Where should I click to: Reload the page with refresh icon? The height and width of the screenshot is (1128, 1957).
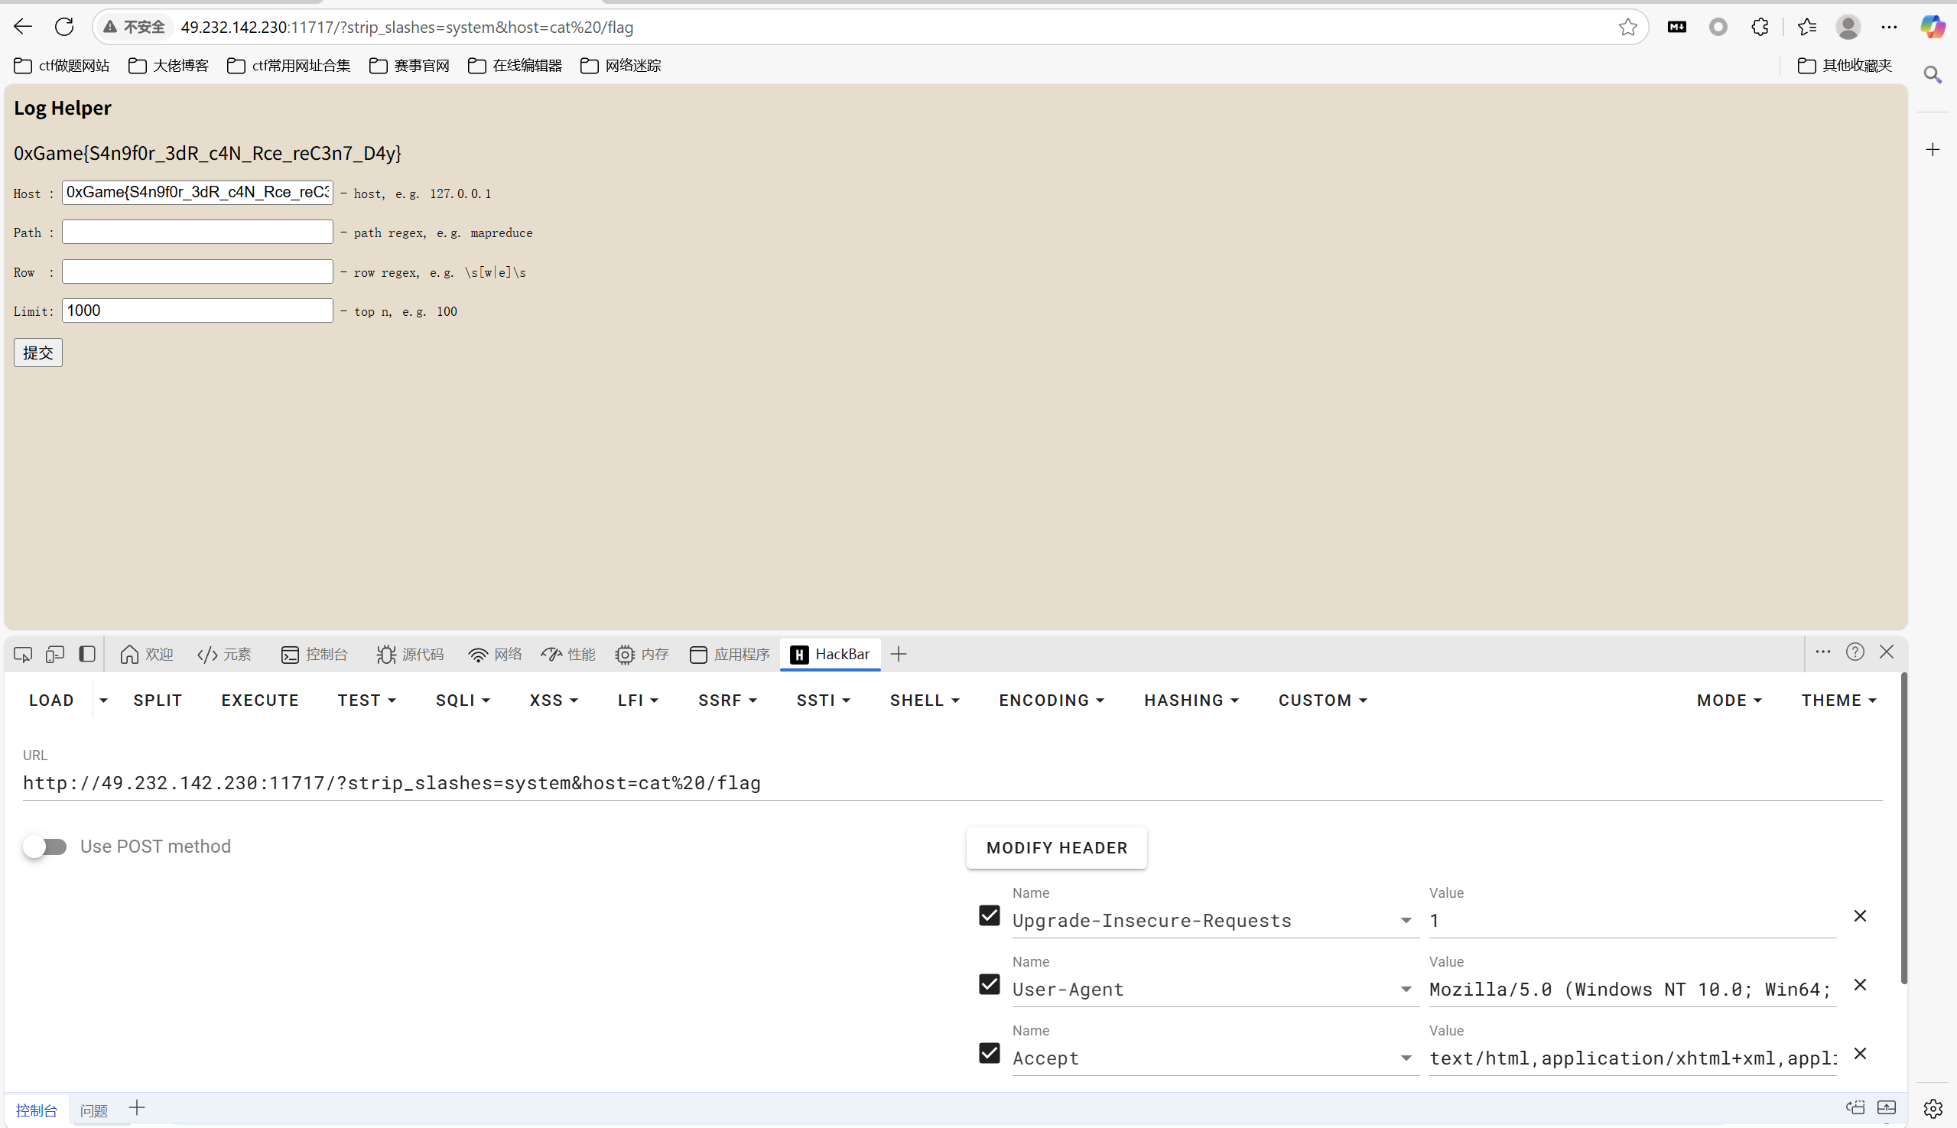[x=64, y=27]
